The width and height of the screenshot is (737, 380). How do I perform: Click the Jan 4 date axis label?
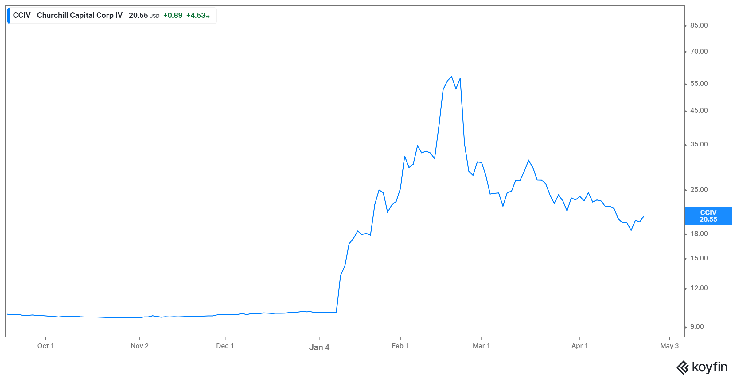[319, 347]
